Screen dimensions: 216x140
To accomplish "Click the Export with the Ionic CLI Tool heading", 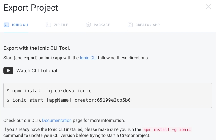I will point(37,48).
